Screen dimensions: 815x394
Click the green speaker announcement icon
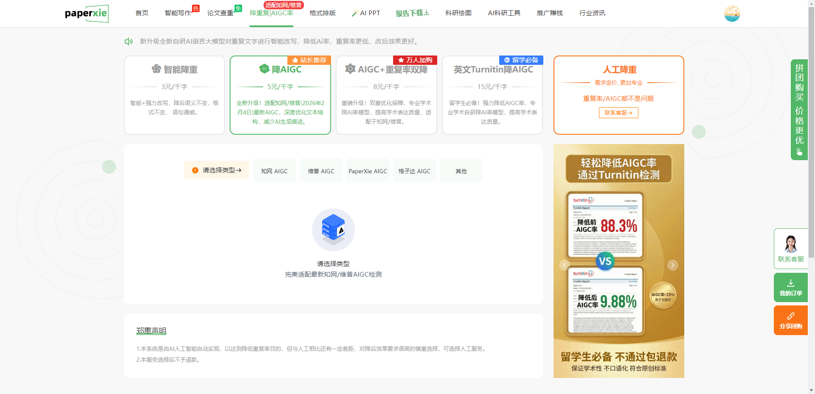point(129,42)
